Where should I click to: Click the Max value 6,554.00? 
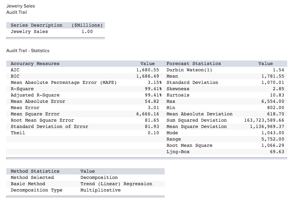273,101
